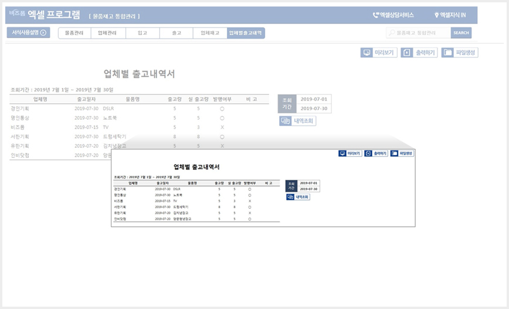The height and width of the screenshot is (309, 509).
Task: Switch to the 물품관리 tab
Action: coord(74,33)
